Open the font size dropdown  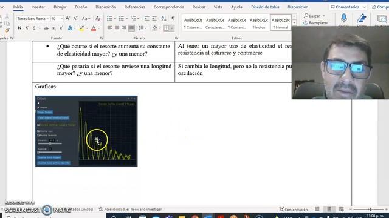[61, 19]
